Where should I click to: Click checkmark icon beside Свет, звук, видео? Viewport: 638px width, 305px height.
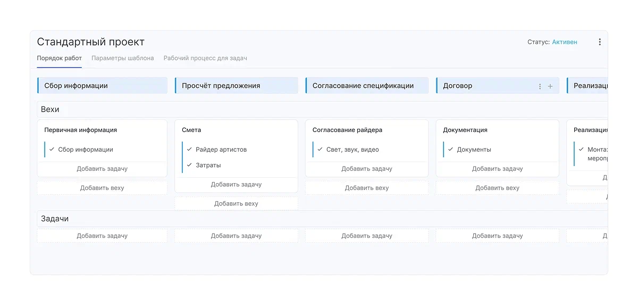pyautogui.click(x=320, y=150)
